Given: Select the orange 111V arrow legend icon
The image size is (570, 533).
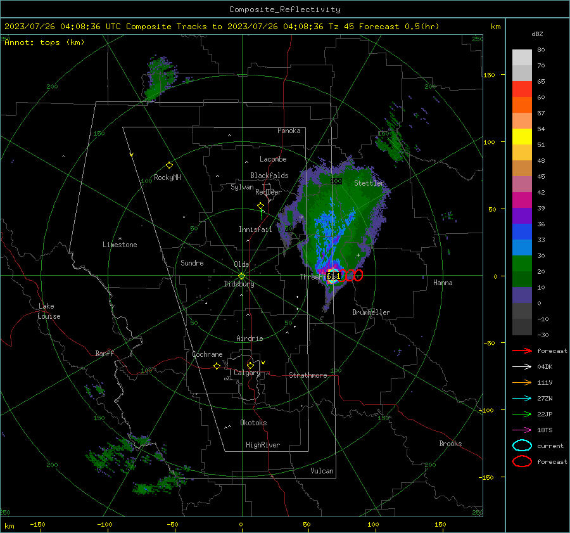Looking at the screenshot, I should (x=522, y=382).
